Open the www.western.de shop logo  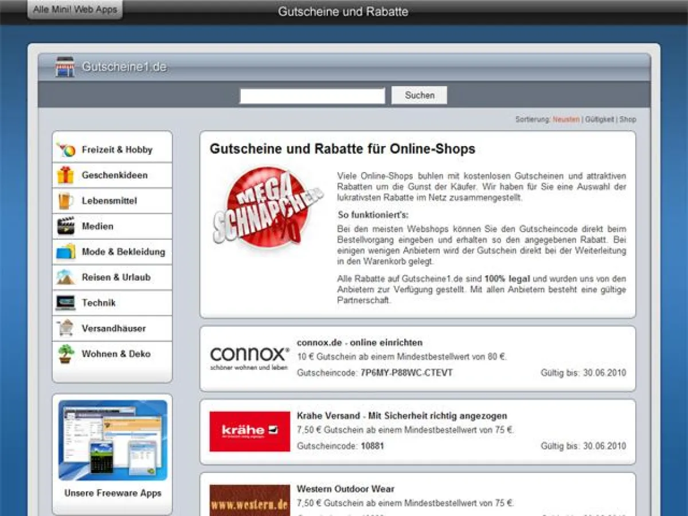click(x=249, y=500)
